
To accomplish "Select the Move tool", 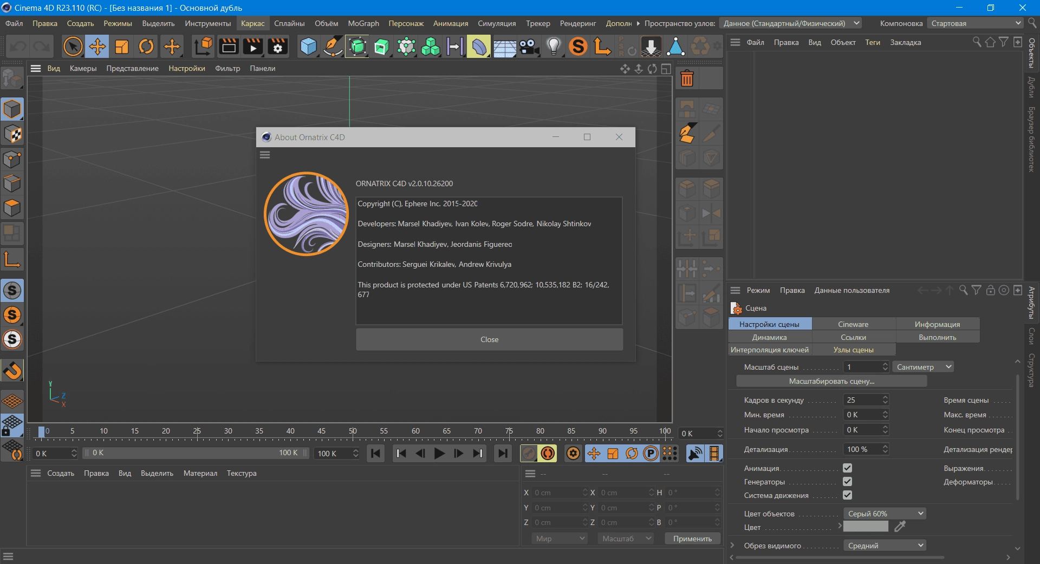I will pos(97,47).
